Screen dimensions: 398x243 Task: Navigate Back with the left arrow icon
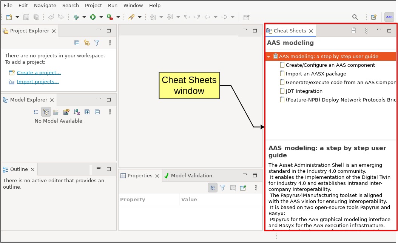tap(207, 17)
